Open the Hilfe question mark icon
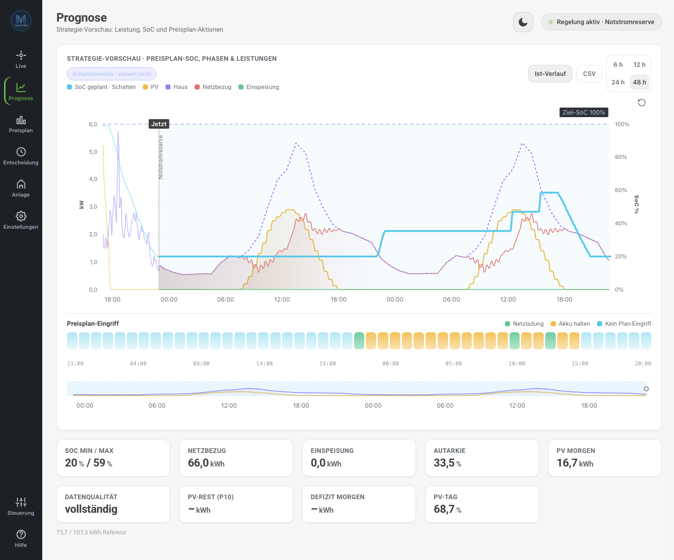Image resolution: width=674 pixels, height=560 pixels. point(21,534)
